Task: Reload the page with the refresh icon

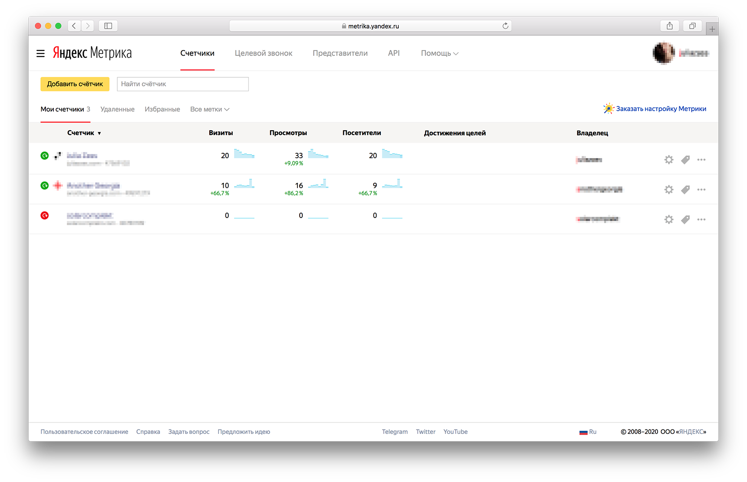Action: [505, 26]
